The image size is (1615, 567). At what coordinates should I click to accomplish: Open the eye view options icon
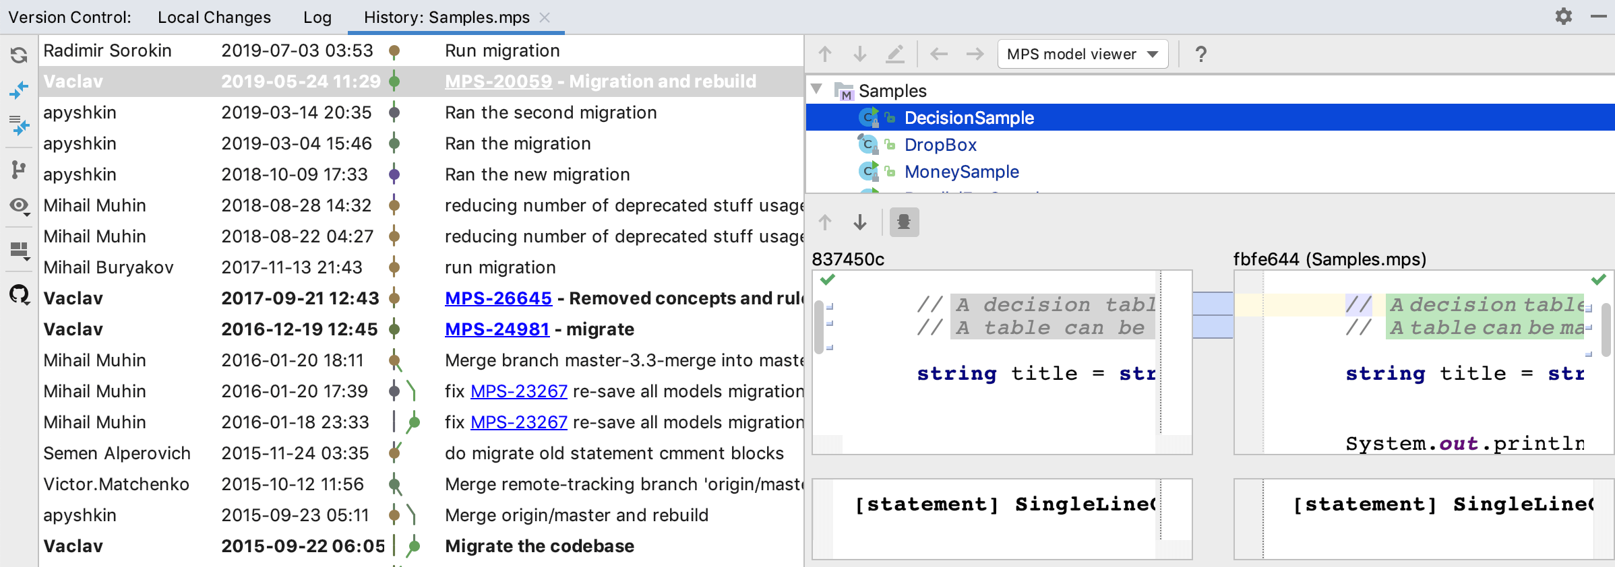point(19,205)
